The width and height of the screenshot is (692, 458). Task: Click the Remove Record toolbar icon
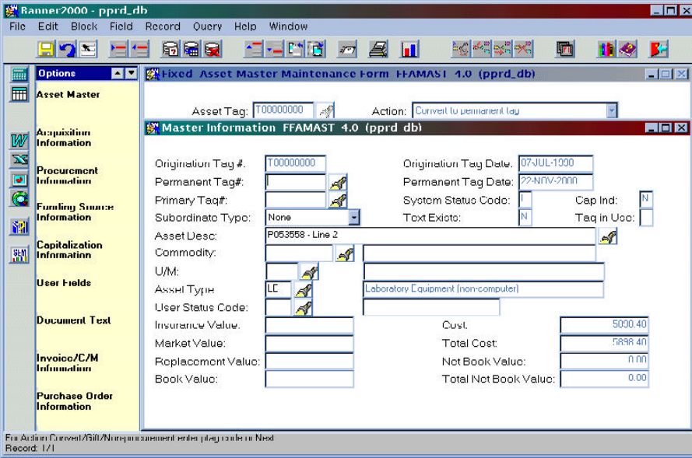tap(140, 49)
